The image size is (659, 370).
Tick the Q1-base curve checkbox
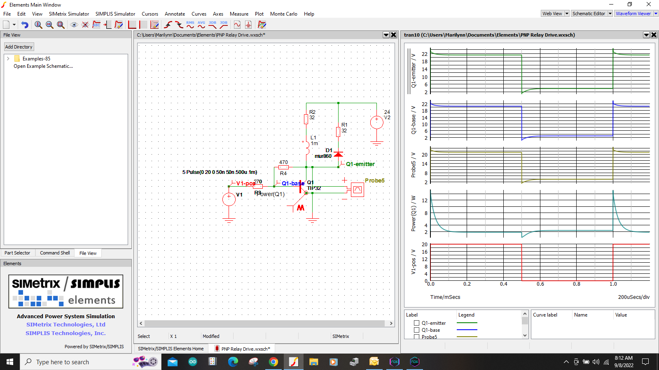[417, 330]
